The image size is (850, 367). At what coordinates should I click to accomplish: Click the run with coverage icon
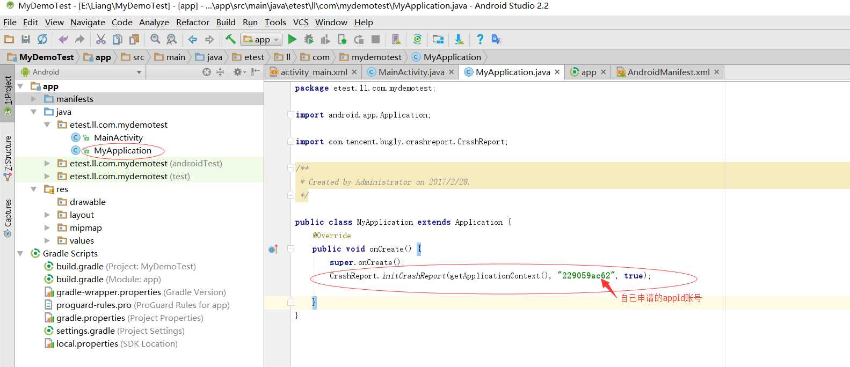[x=325, y=39]
